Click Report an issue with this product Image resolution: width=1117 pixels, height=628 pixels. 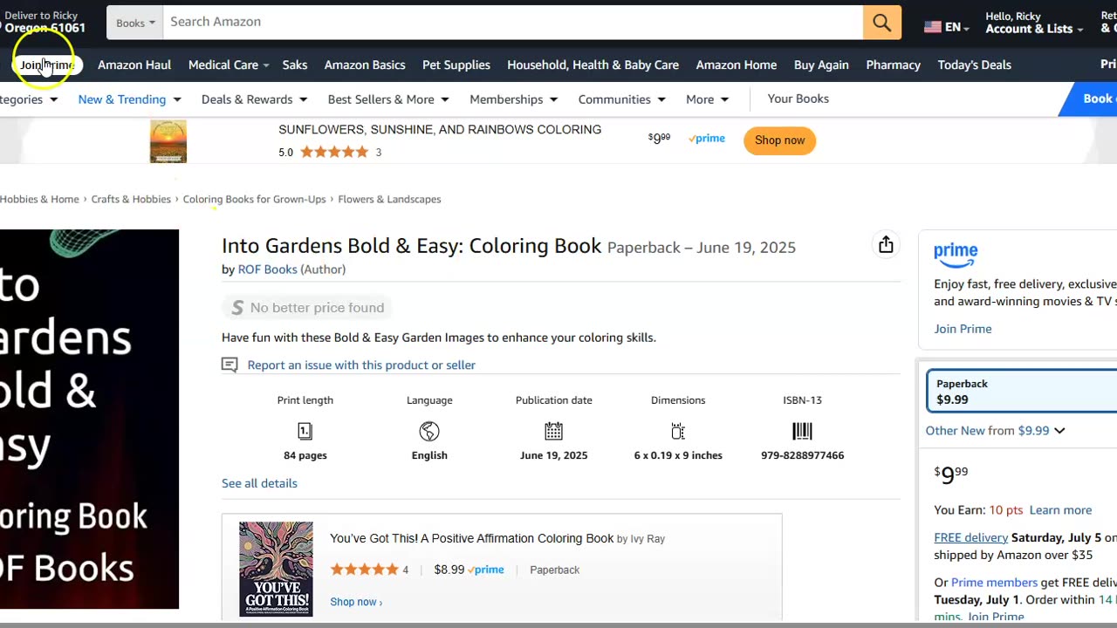[361, 365]
